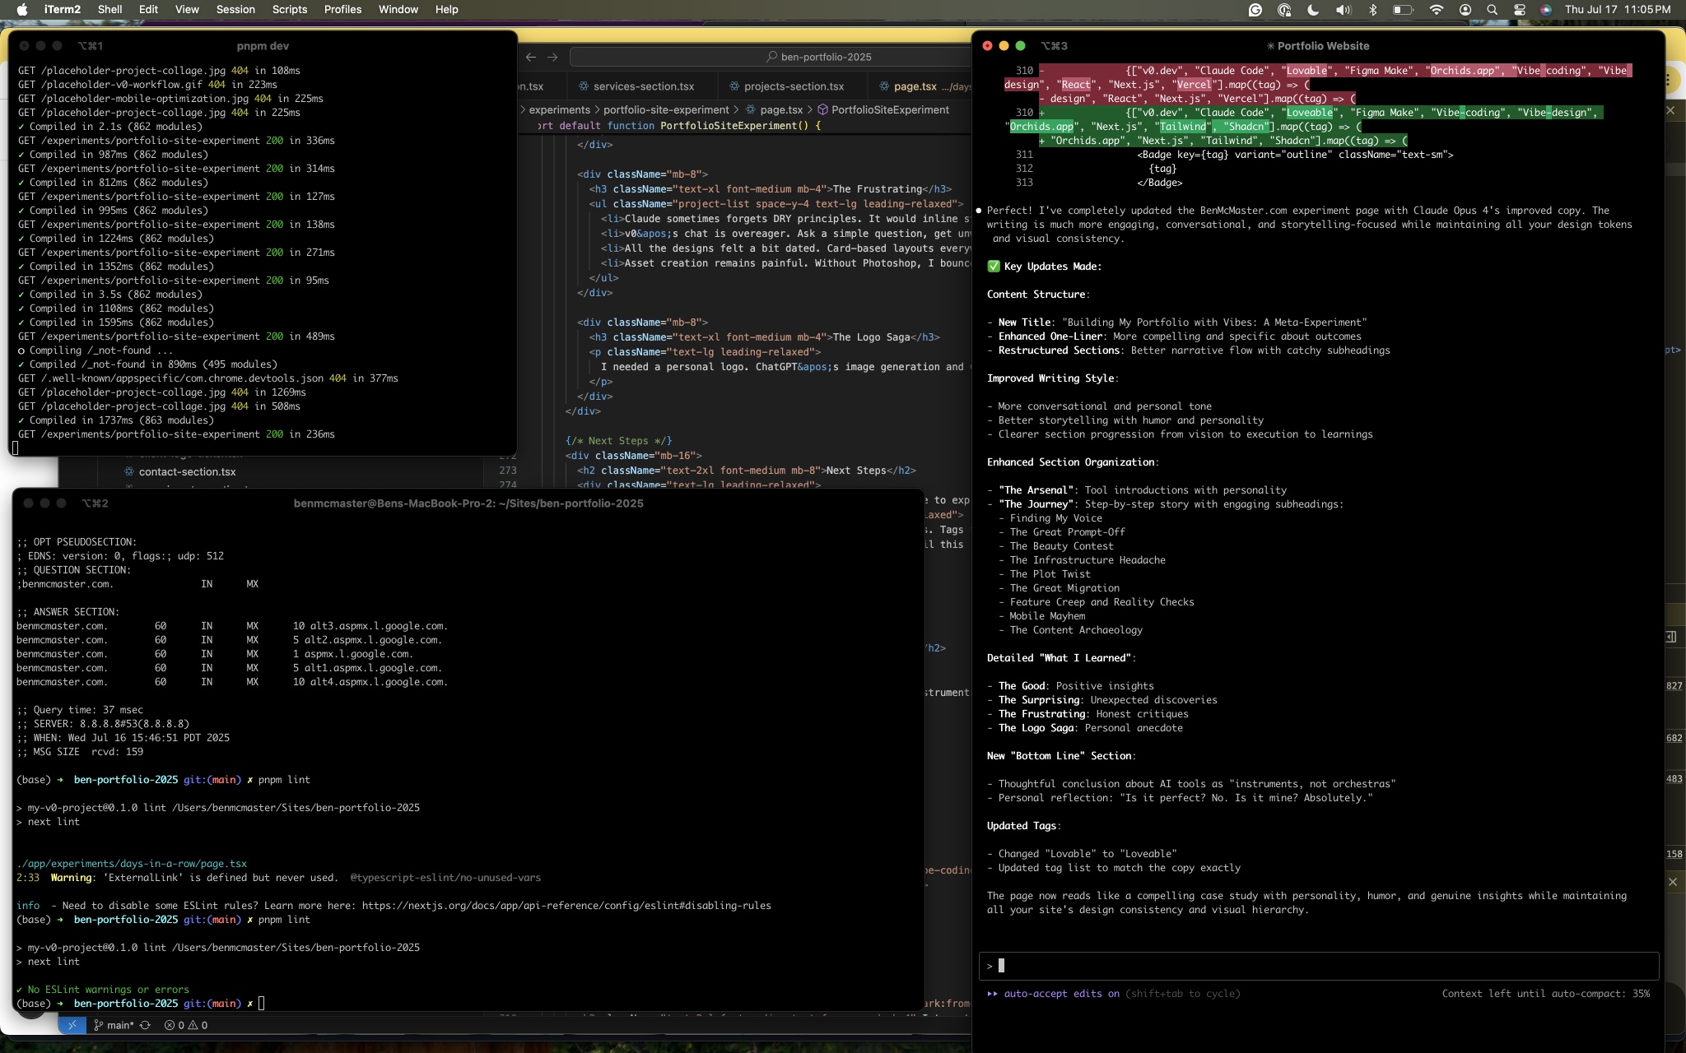Click the pnpm dev window title
Screen dimensions: 1686x1053
pos(263,46)
